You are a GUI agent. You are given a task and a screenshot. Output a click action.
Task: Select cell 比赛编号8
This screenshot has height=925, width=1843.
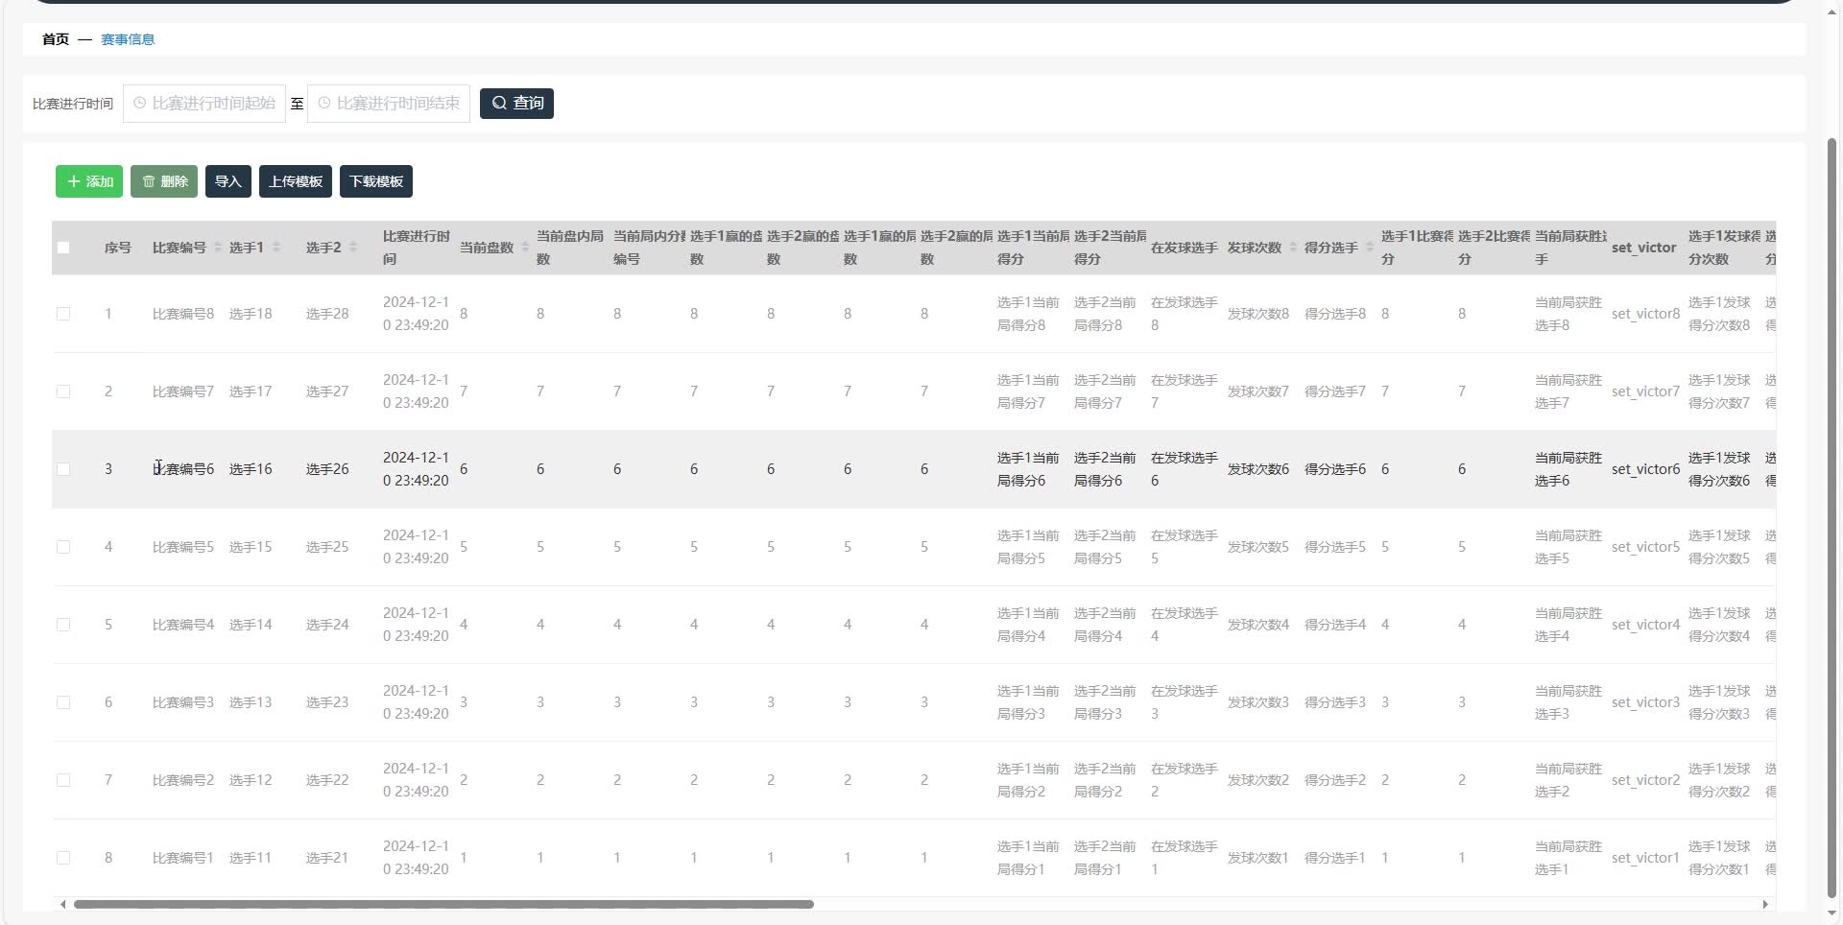pyautogui.click(x=183, y=314)
